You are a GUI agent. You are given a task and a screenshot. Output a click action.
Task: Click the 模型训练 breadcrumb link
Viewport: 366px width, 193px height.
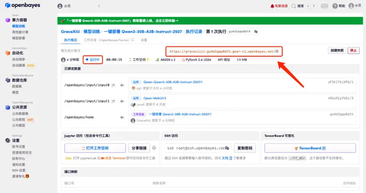coord(92,31)
